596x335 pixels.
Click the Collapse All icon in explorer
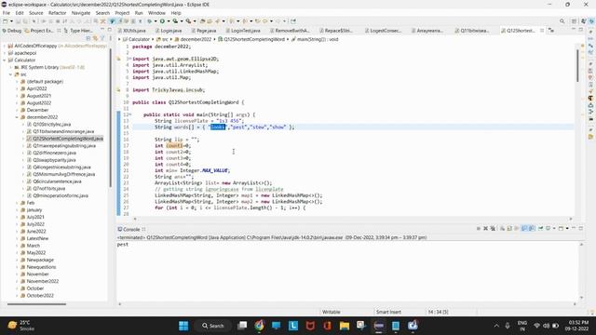[x=88, y=38]
